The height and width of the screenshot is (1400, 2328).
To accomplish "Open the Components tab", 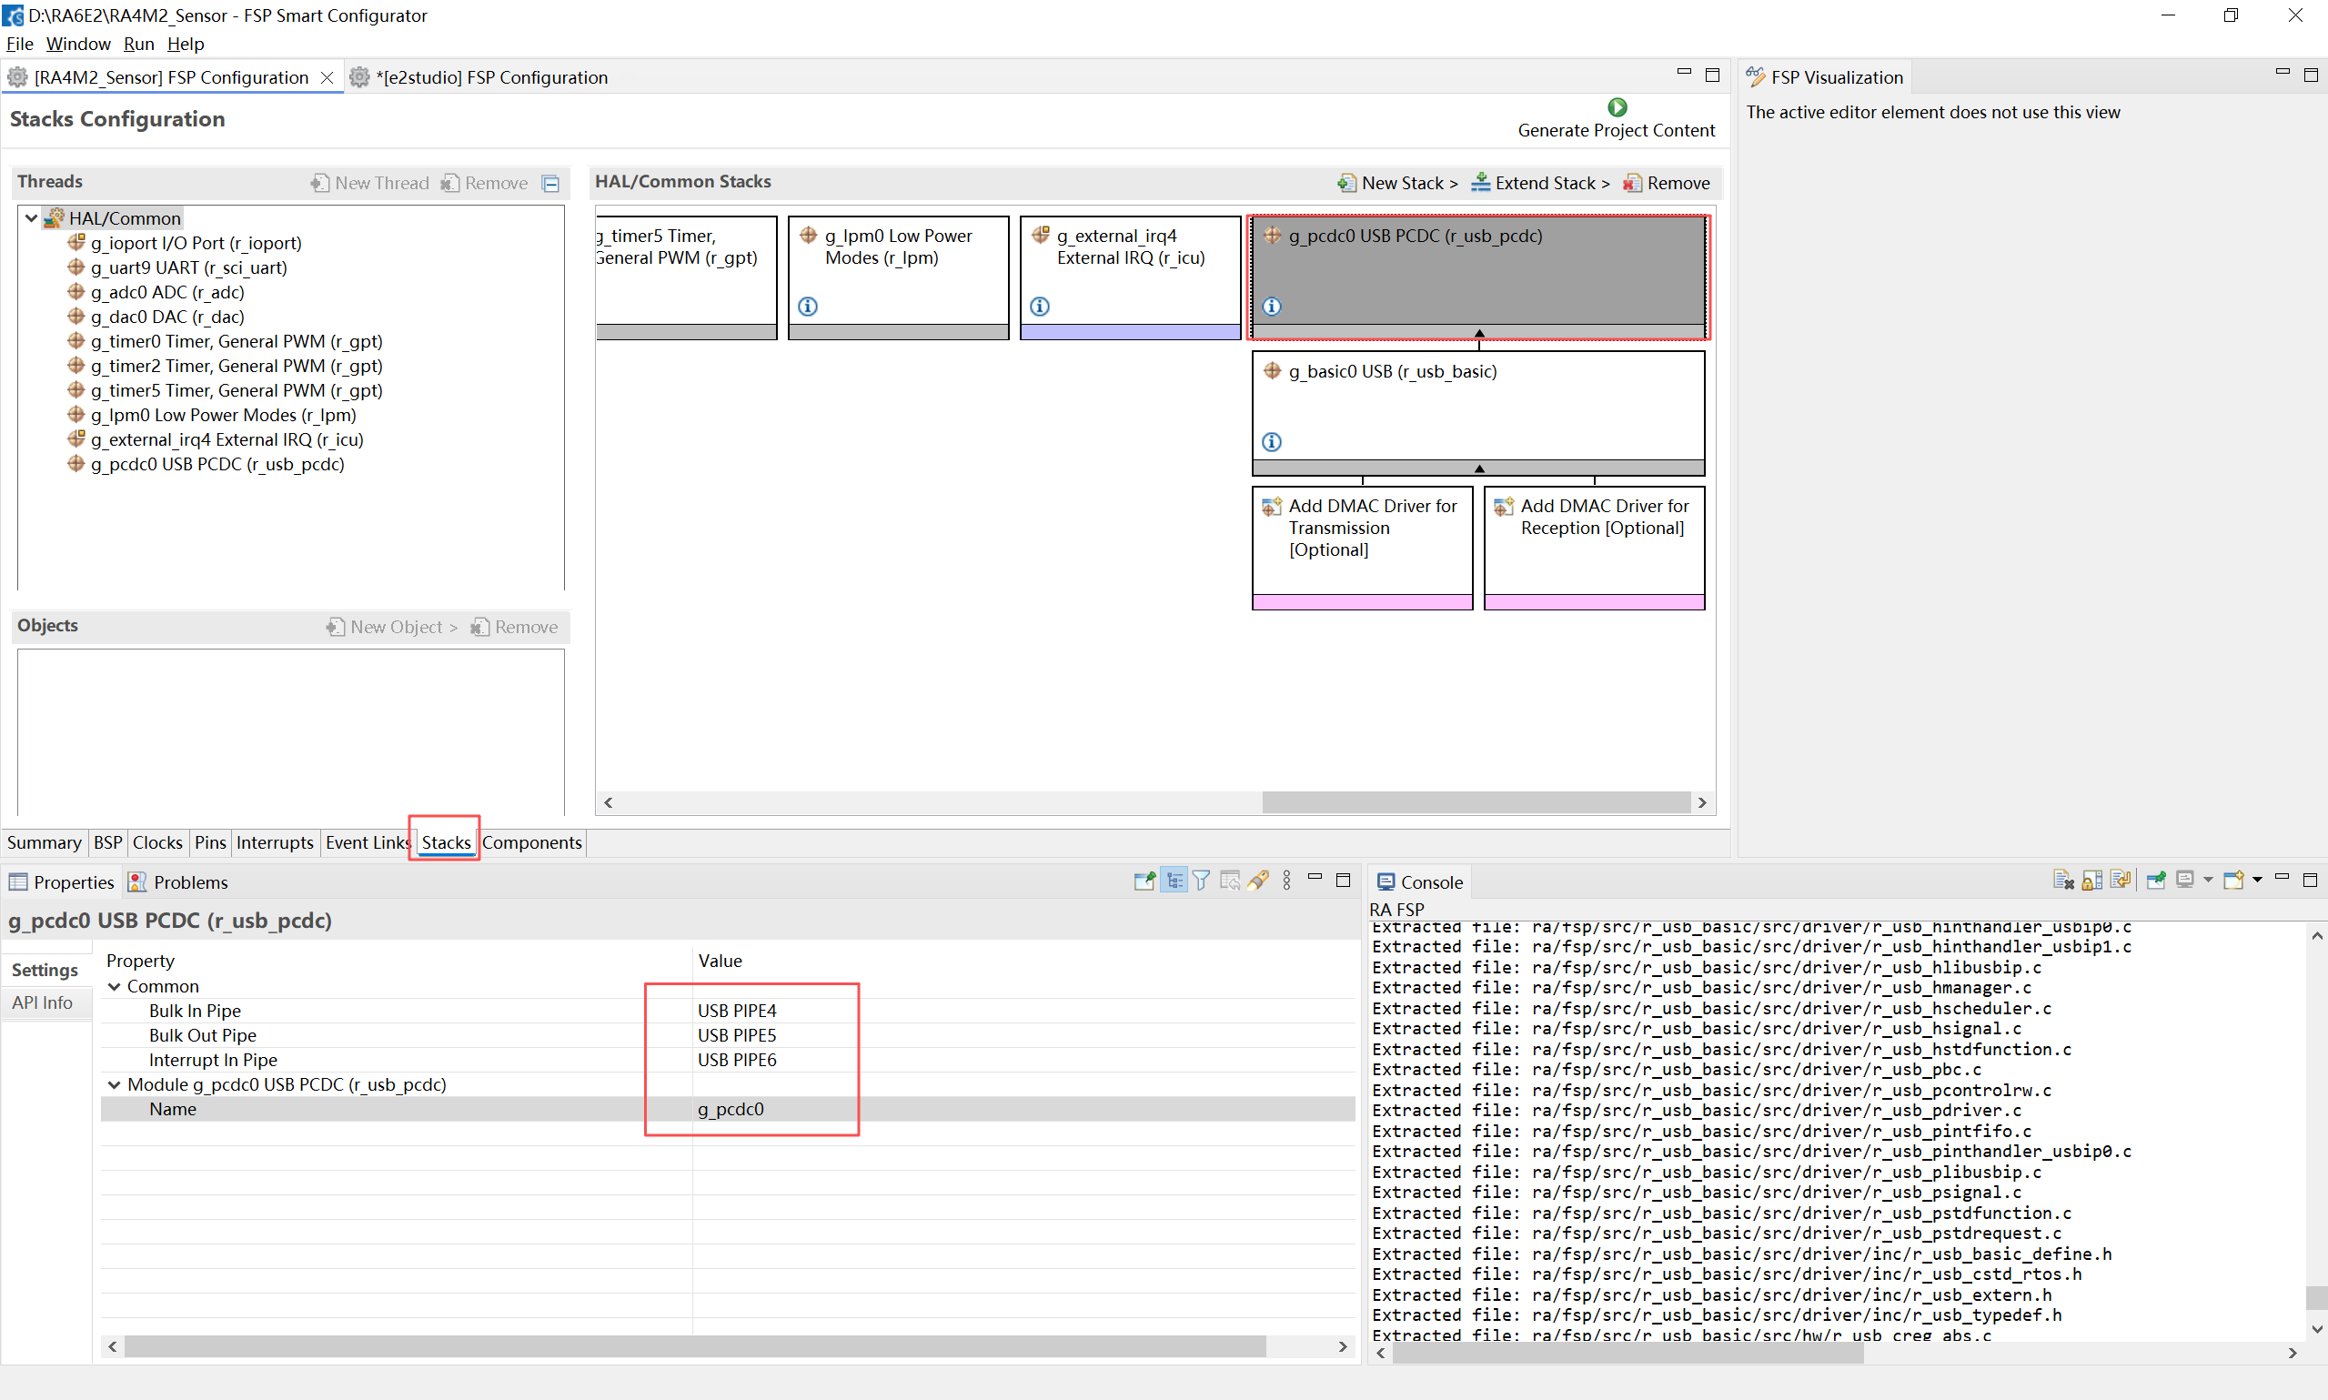I will point(532,842).
